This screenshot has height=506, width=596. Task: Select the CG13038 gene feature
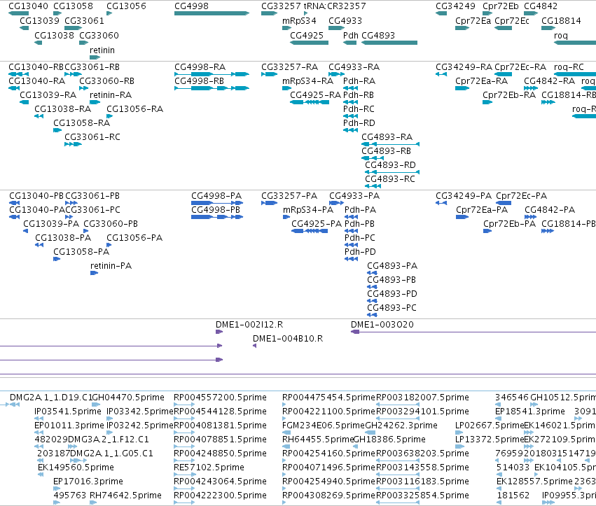click(38, 43)
